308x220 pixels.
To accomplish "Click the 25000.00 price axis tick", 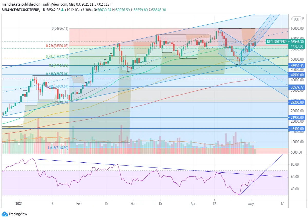I will (x=297, y=111).
